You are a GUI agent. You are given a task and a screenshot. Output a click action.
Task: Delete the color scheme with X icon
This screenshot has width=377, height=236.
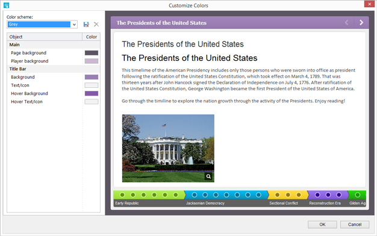coord(96,24)
